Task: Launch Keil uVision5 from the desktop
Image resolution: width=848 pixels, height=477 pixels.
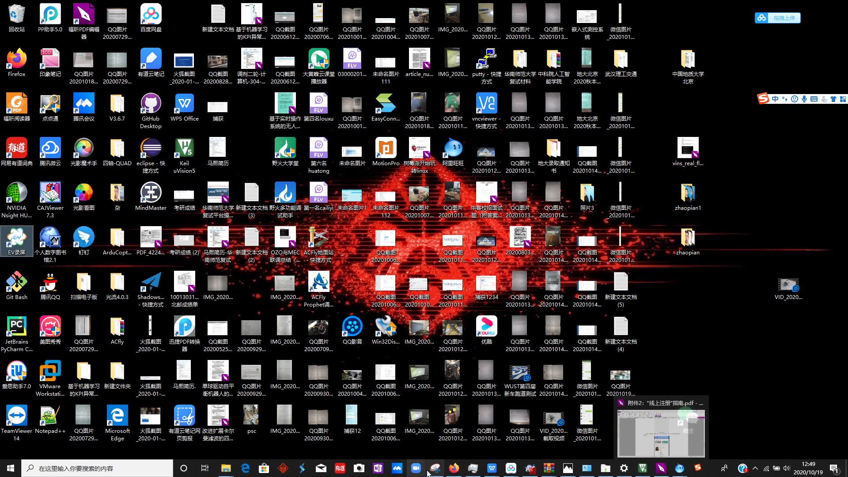Action: pyautogui.click(x=184, y=155)
